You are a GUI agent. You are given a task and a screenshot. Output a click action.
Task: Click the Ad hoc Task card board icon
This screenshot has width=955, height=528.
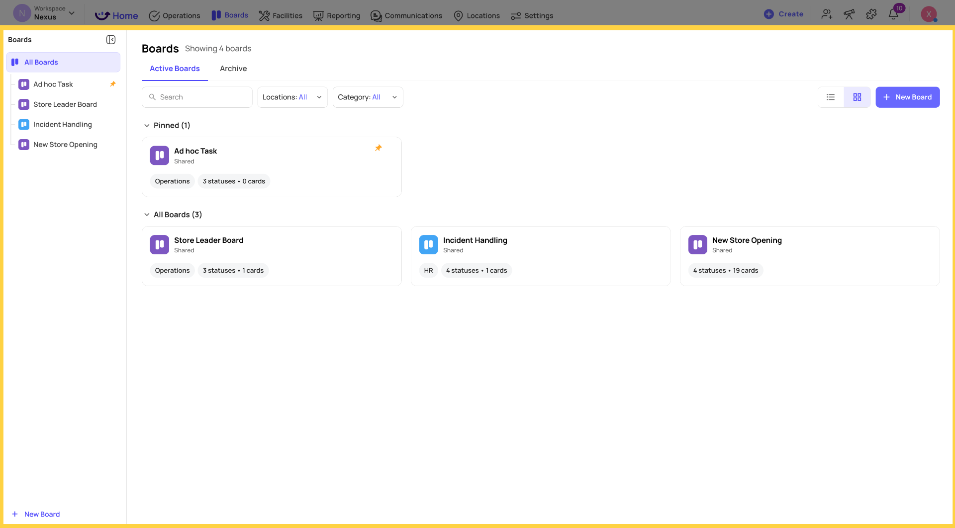[159, 155]
